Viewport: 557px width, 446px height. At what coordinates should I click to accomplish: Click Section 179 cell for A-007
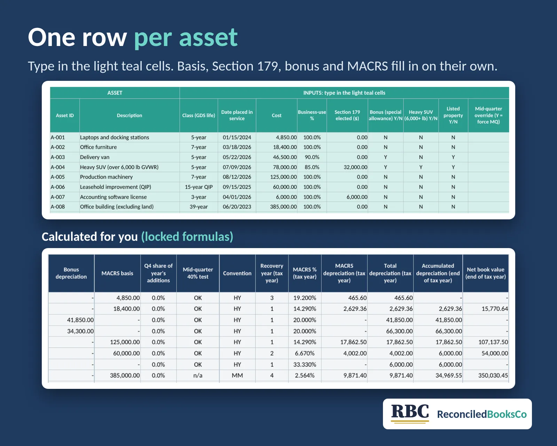pos(347,197)
